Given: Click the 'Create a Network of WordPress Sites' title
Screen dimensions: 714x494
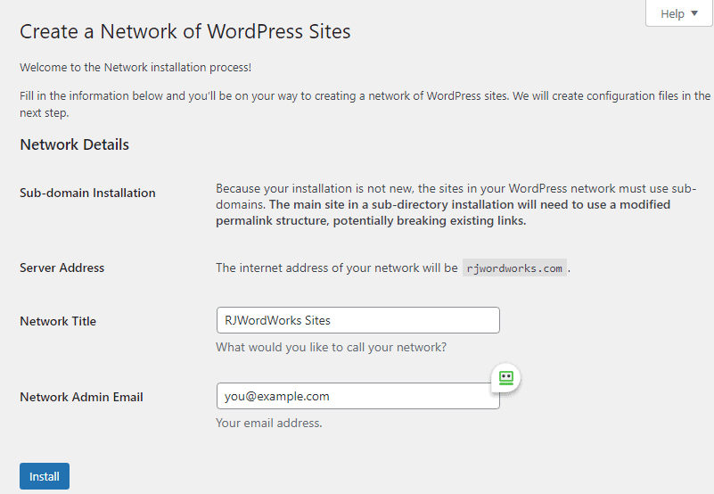Looking at the screenshot, I should click(x=185, y=31).
